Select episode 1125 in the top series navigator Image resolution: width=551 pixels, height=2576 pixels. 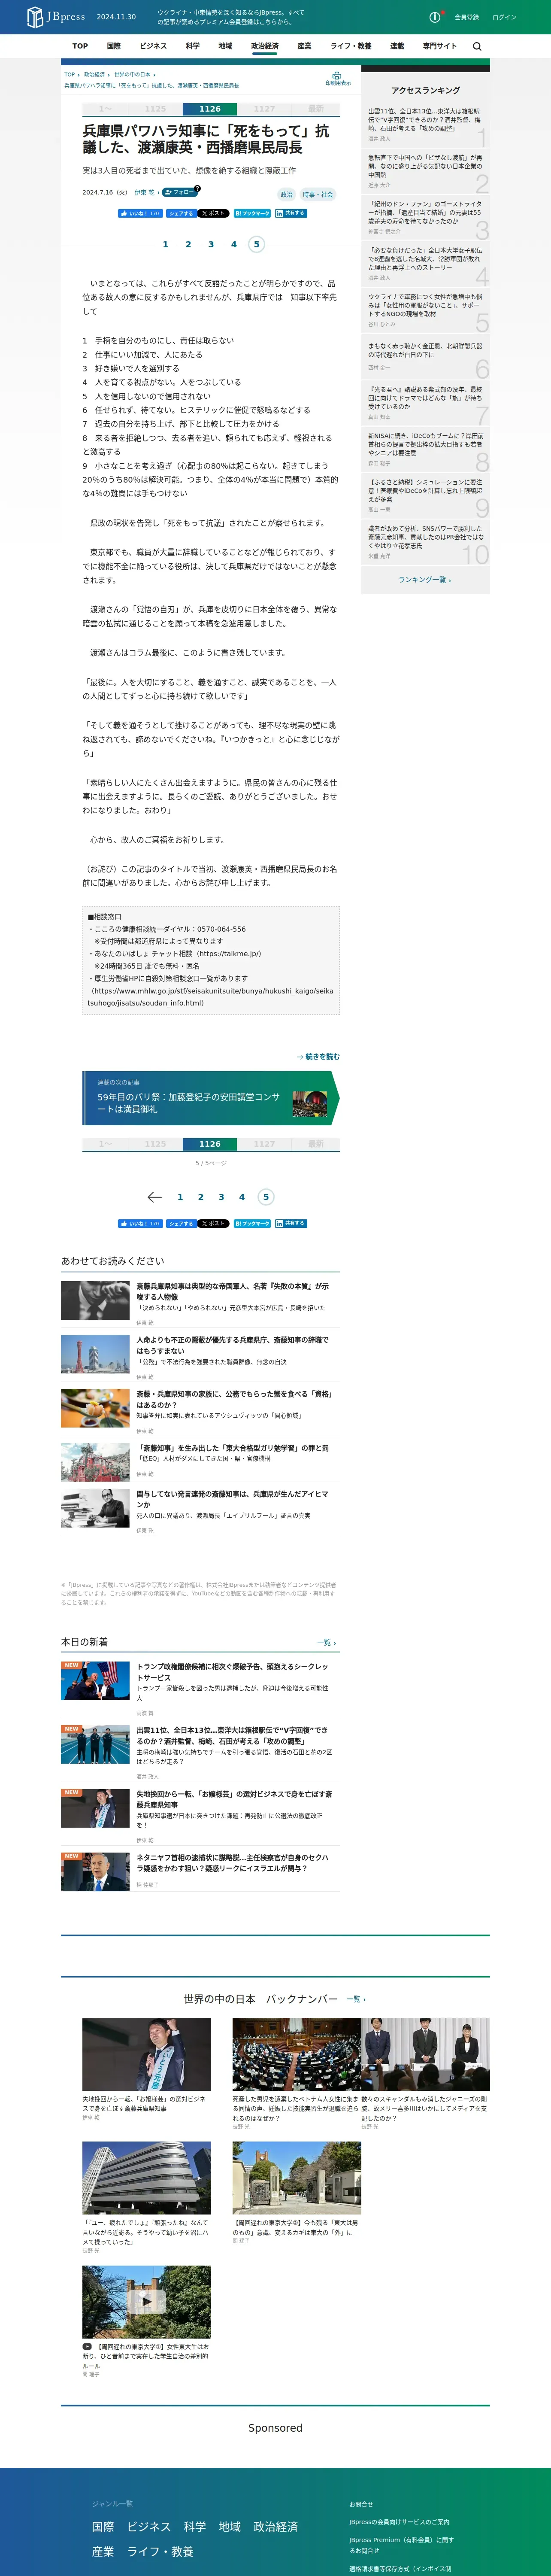point(155,109)
